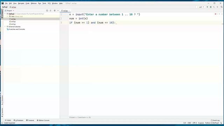
Task: Open the Project vertical tool window tab
Action: (x=2, y=14)
